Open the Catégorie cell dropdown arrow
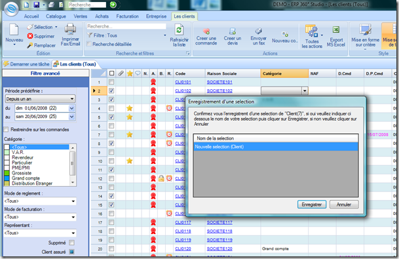This screenshot has height=259, width=399. (305, 90)
